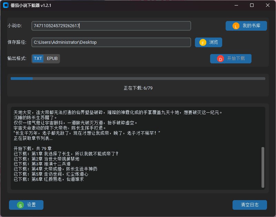
Task: Click the log panel's vertical scrollbar
Action: (x=263, y=167)
